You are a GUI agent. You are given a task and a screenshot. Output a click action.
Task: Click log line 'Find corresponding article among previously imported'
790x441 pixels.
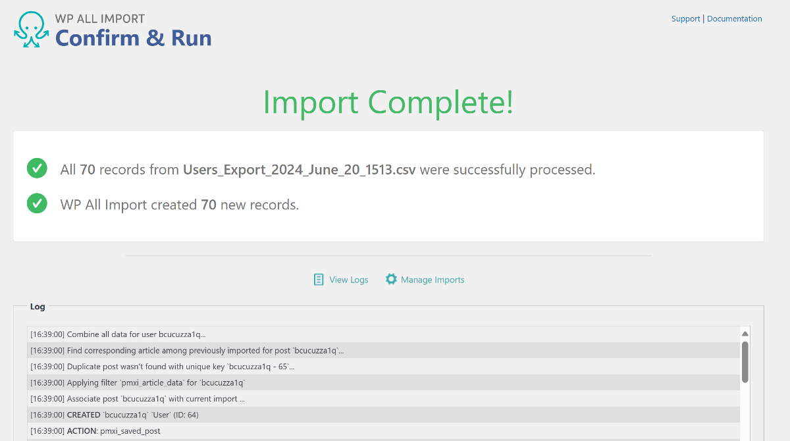pyautogui.click(x=383, y=350)
